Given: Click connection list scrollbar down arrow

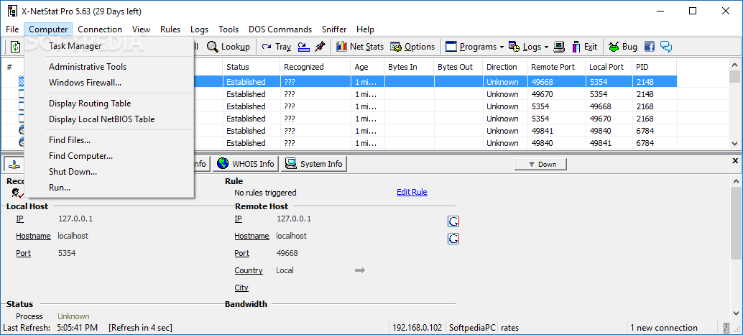Looking at the screenshot, I should pos(734,143).
